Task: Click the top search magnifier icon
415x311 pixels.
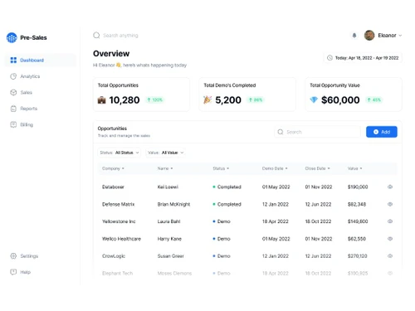Action: (96, 36)
